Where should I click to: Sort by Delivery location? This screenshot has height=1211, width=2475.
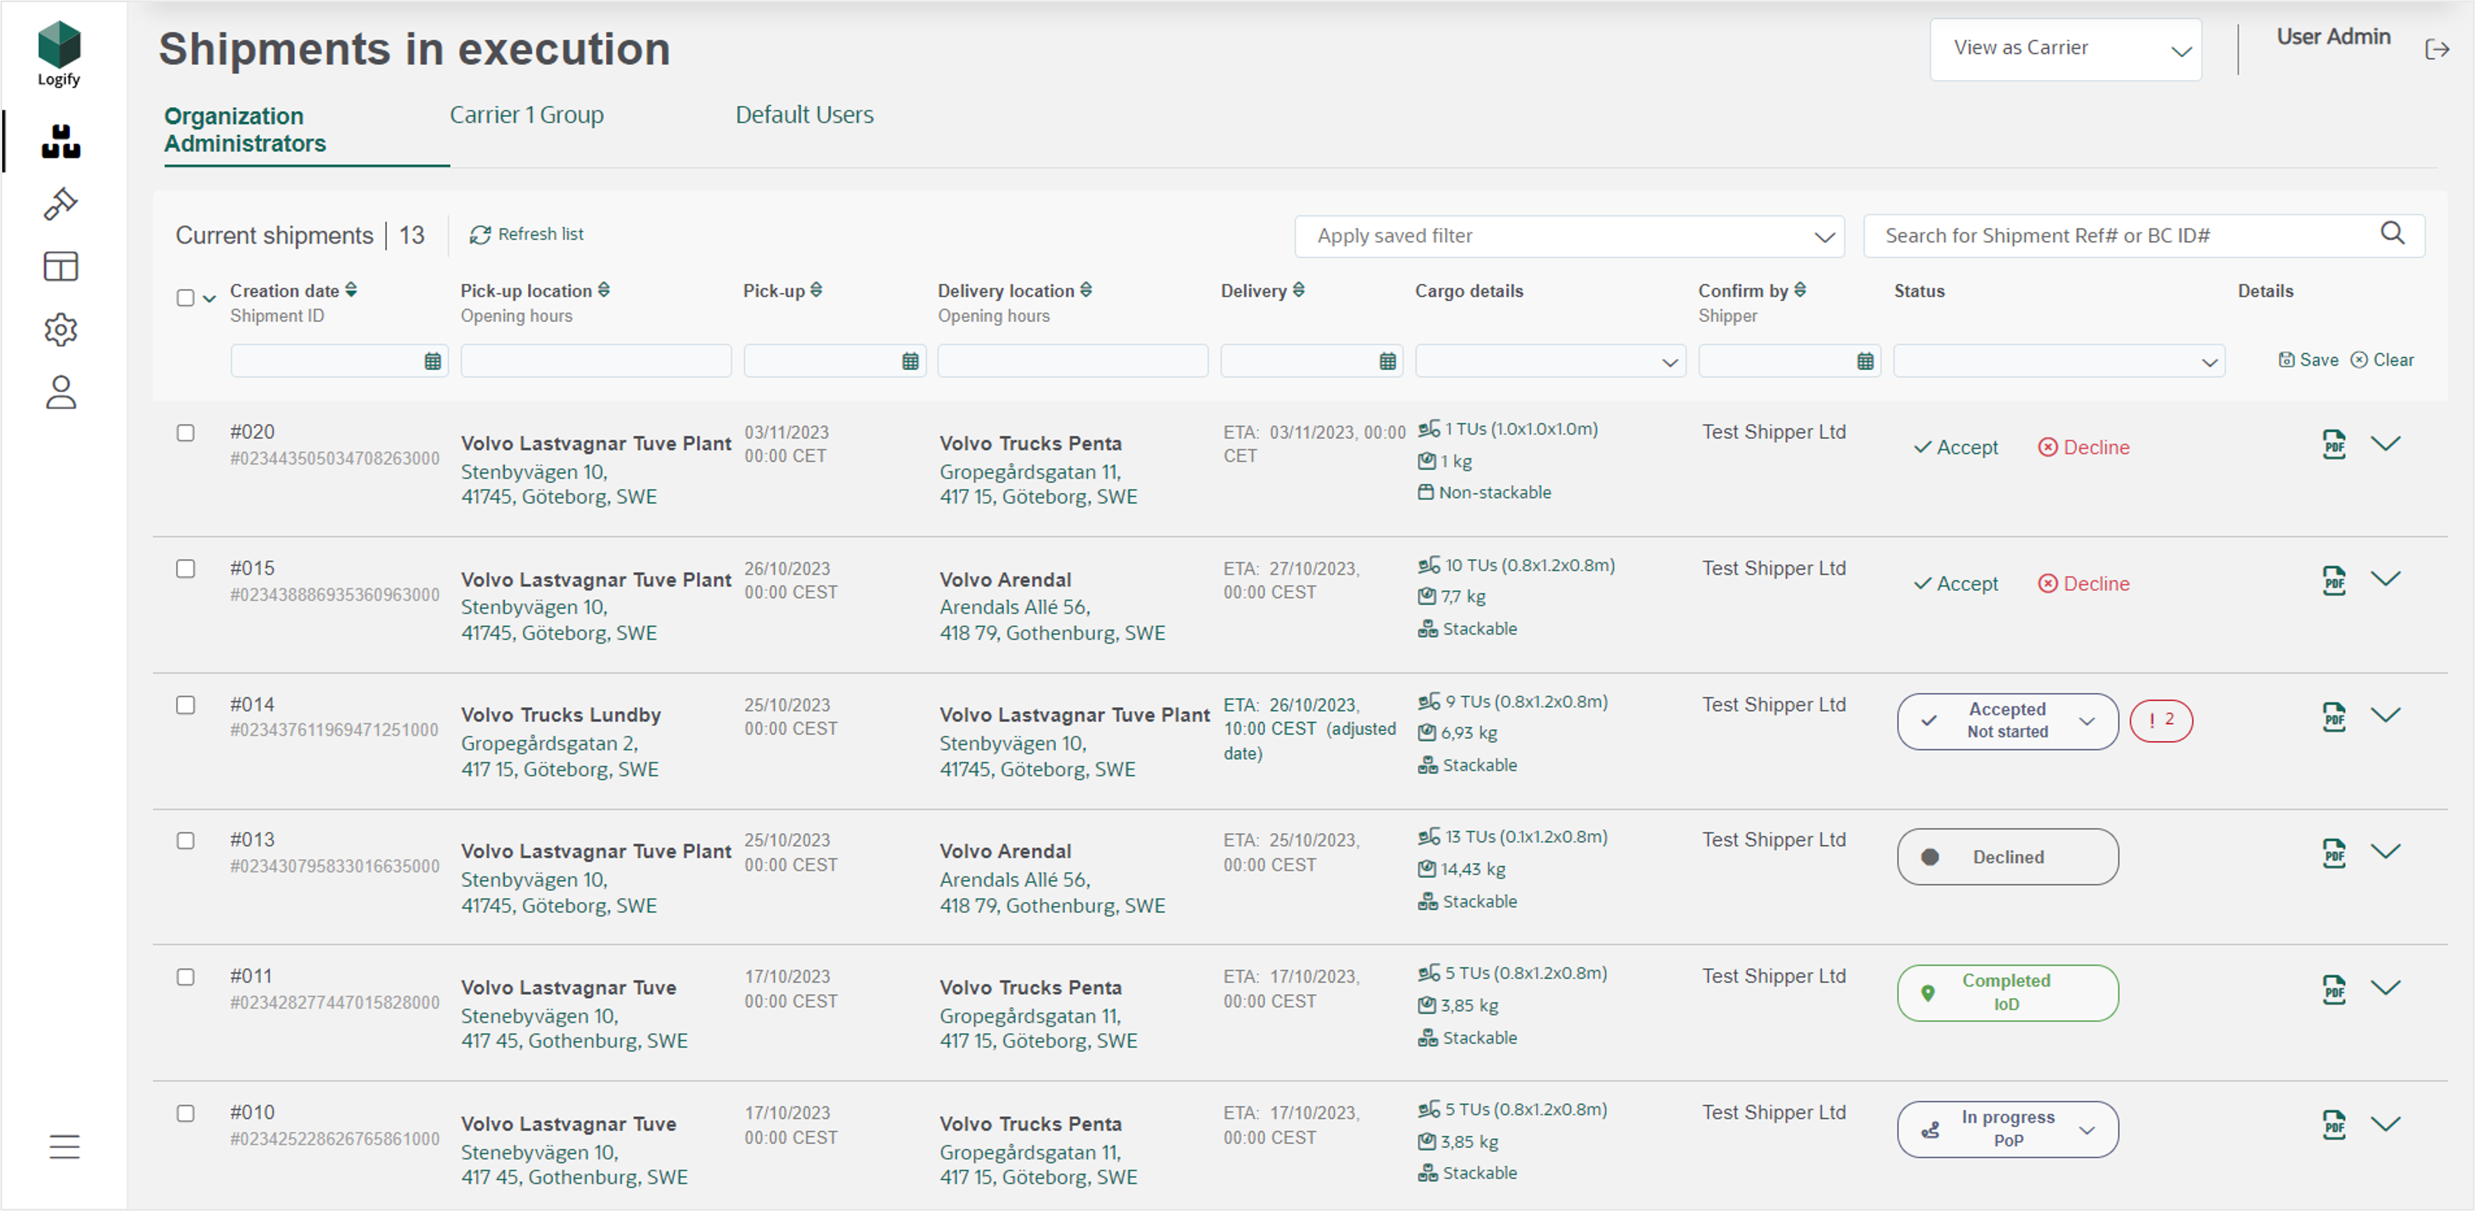pyautogui.click(x=1086, y=289)
